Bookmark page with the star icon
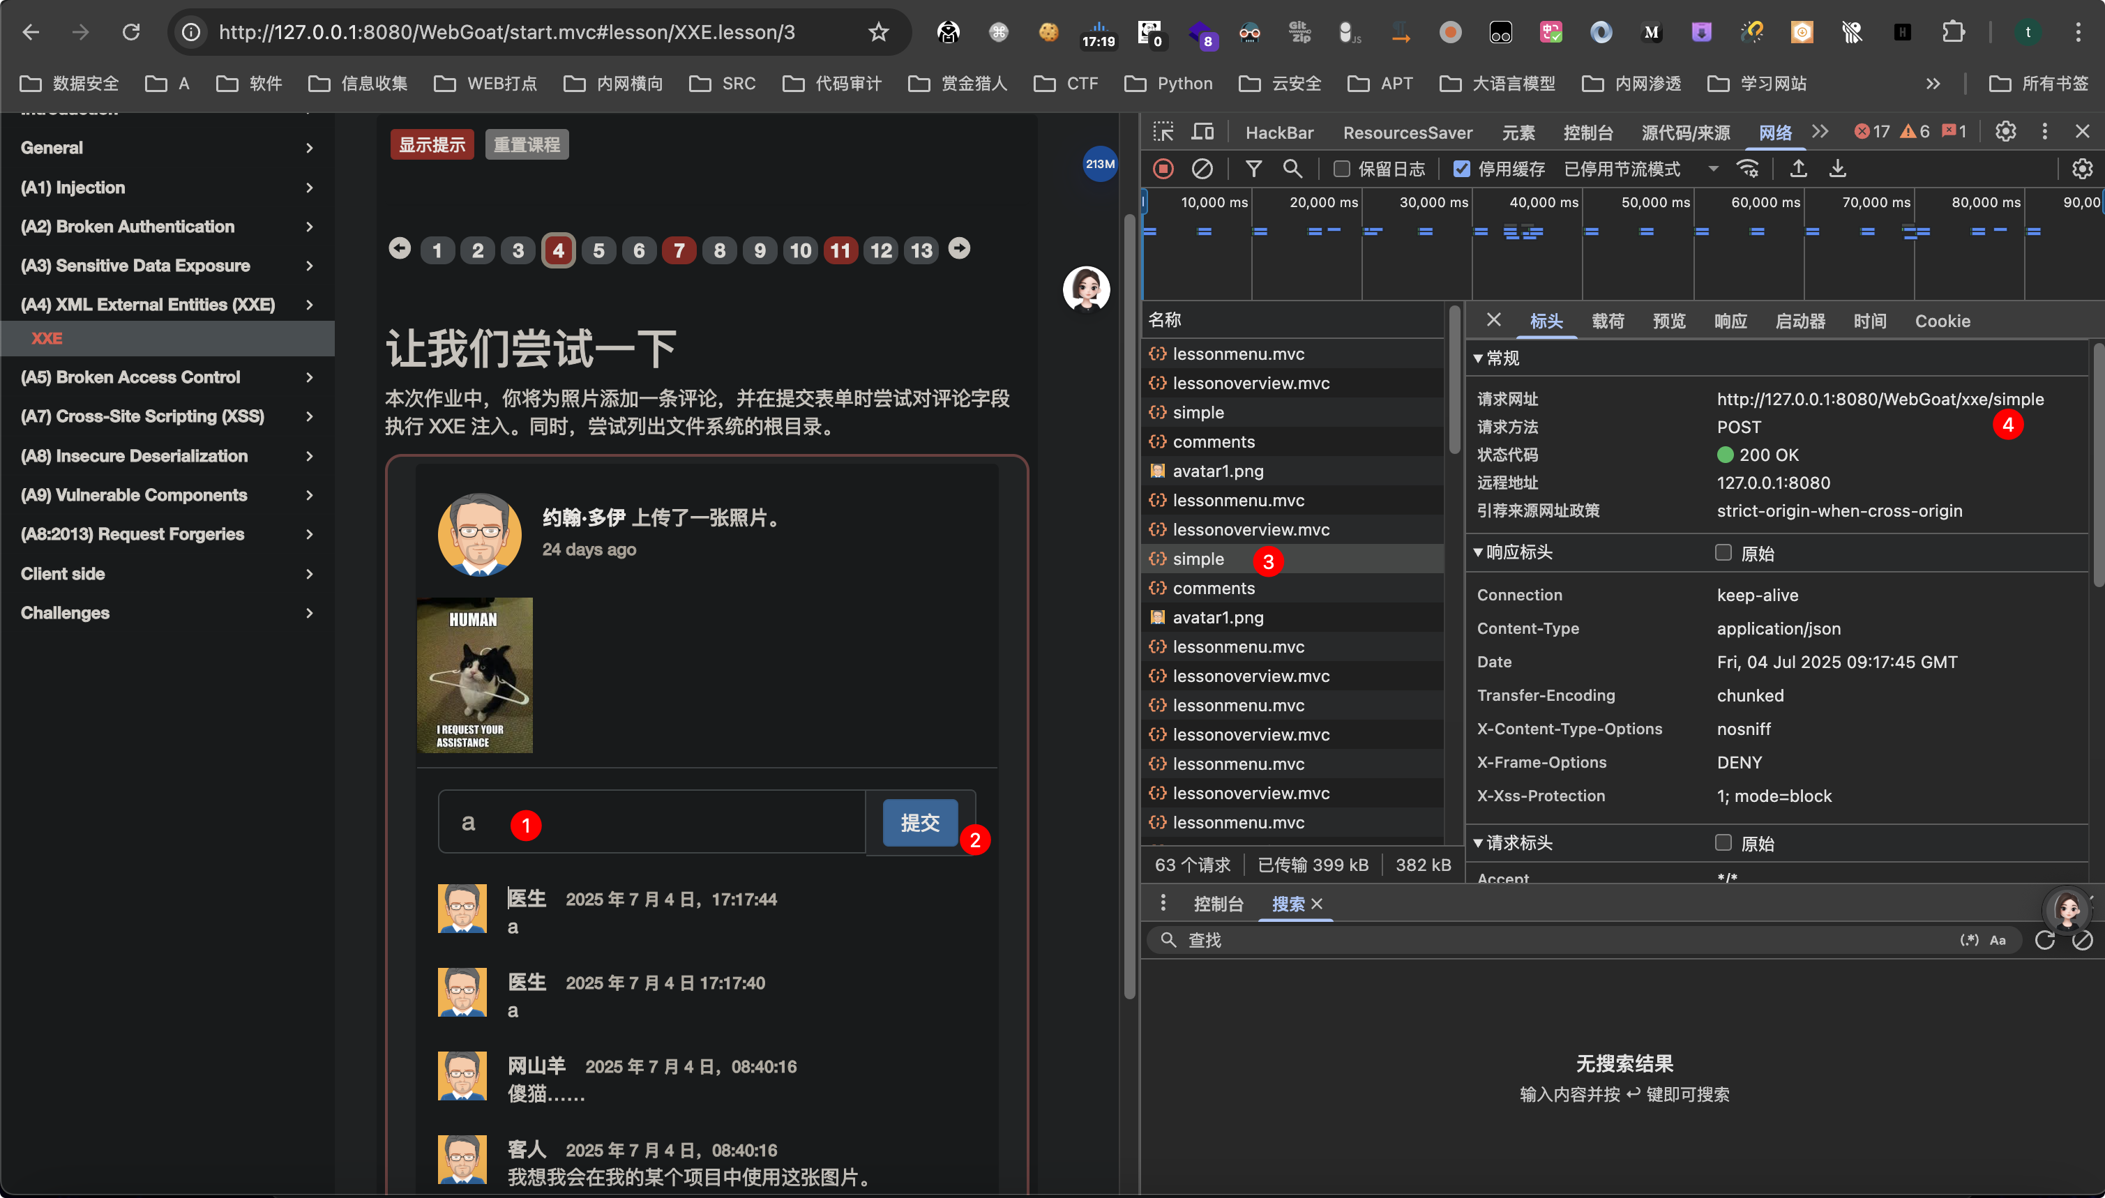The height and width of the screenshot is (1198, 2105). 878,32
